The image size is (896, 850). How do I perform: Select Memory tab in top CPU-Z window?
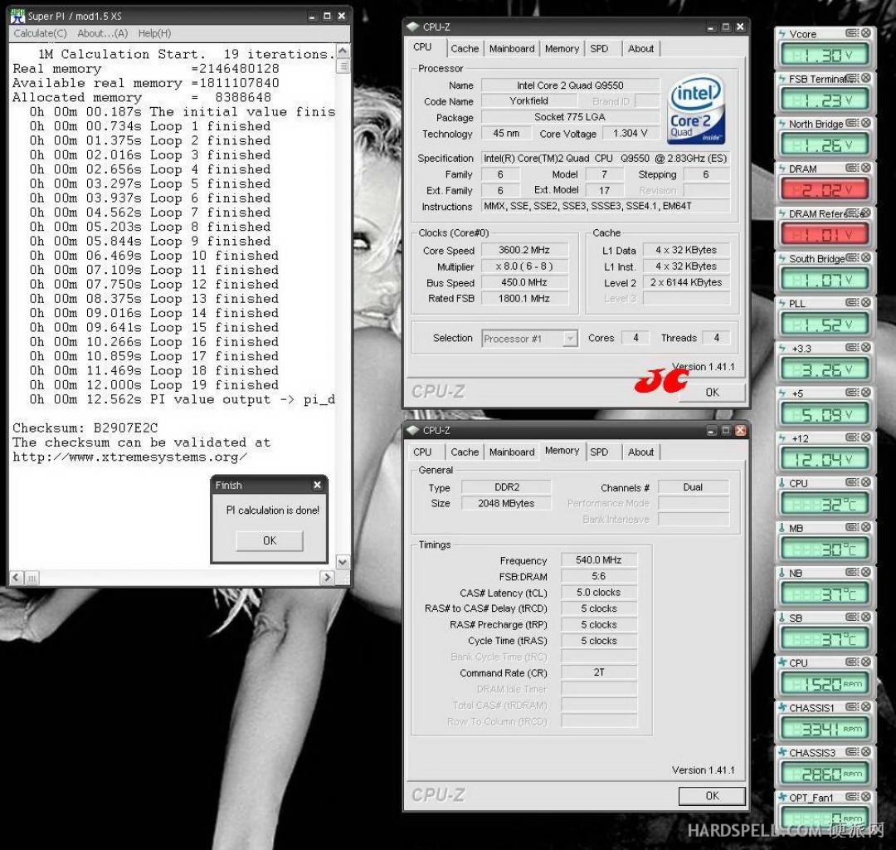pyautogui.click(x=562, y=49)
